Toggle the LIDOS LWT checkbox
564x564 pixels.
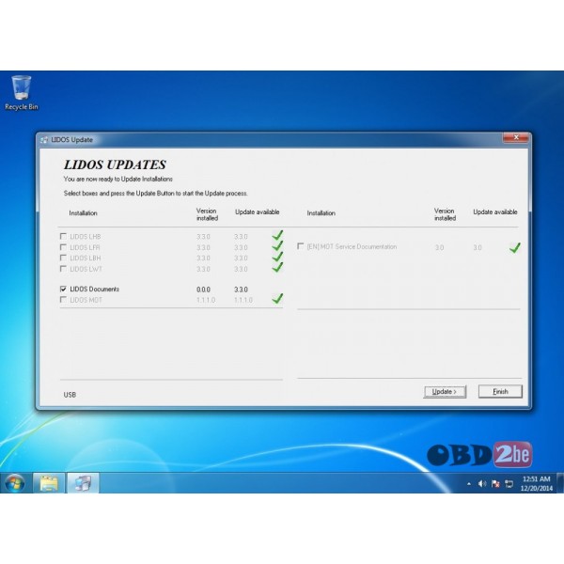(x=63, y=269)
